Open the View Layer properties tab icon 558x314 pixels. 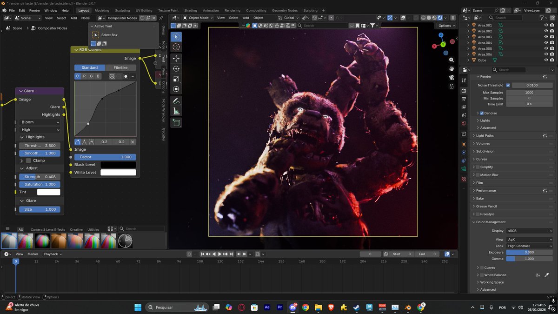464,107
